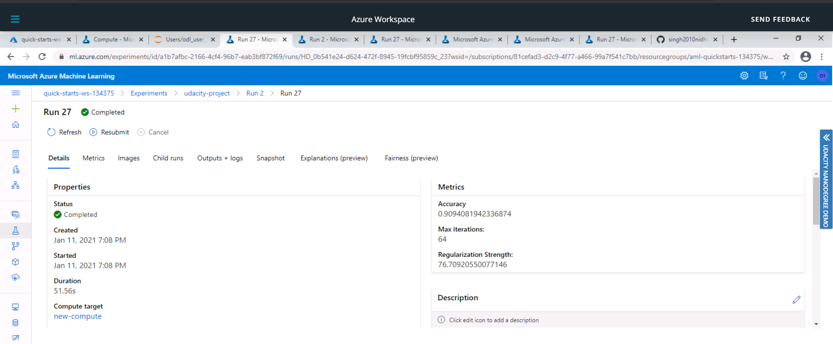833x344 pixels.
Task: Reload the current page
Action: [x=42, y=56]
